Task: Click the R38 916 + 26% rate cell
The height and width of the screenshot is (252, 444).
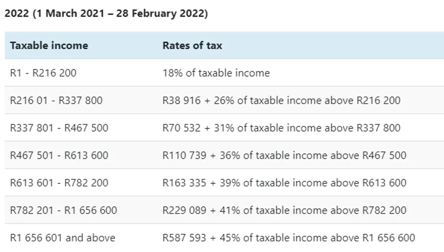Action: pyautogui.click(x=281, y=100)
